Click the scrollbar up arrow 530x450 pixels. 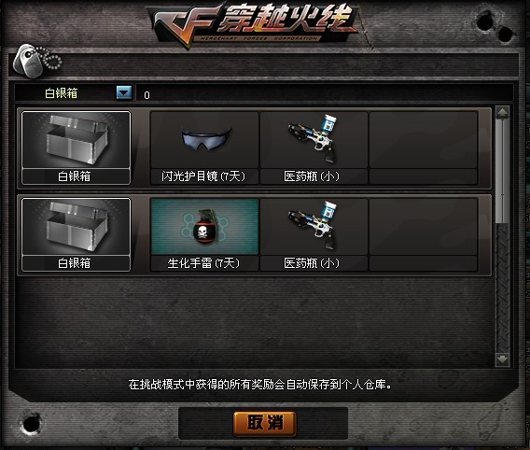pyautogui.click(x=502, y=113)
